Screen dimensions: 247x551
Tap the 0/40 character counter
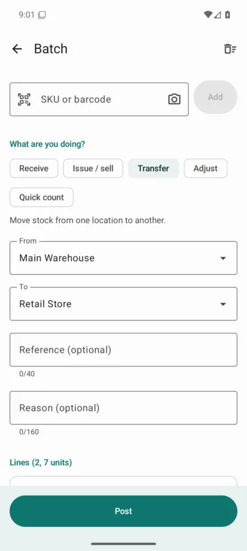[27, 374]
